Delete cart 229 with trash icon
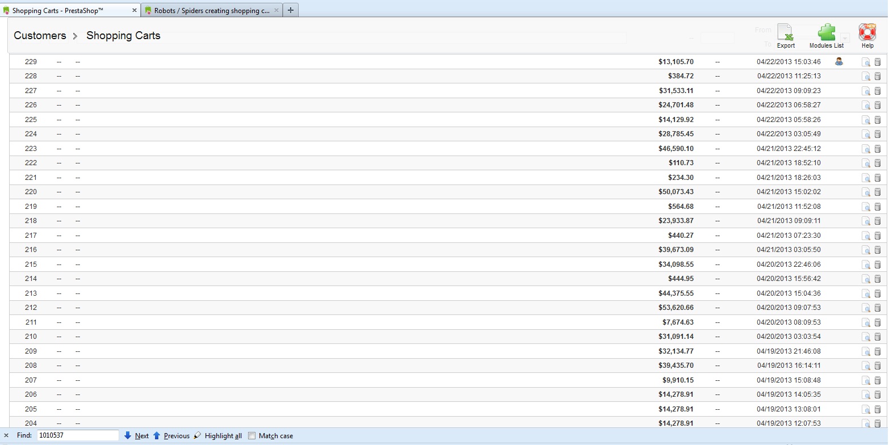The width and height of the screenshot is (889, 445). 878,62
